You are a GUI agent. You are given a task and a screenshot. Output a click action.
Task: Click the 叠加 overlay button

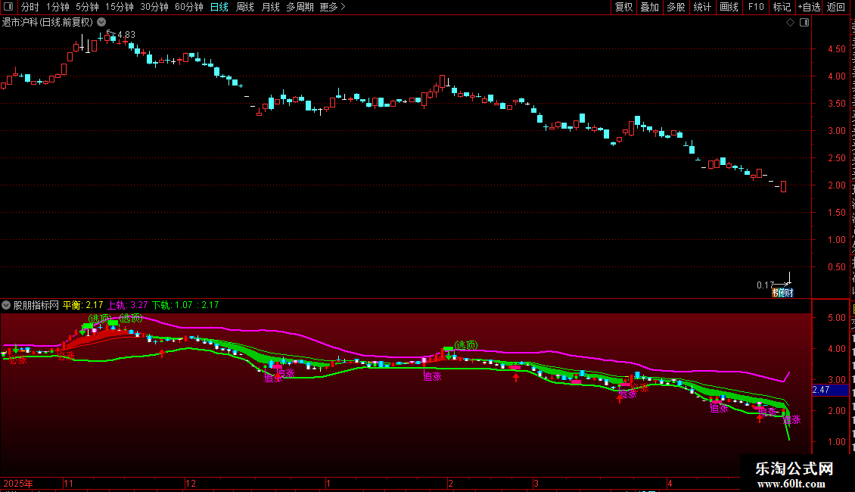pos(650,7)
